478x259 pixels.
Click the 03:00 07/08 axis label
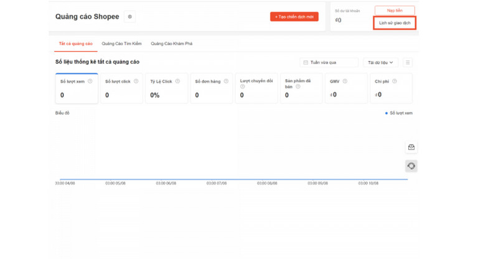(x=217, y=183)
